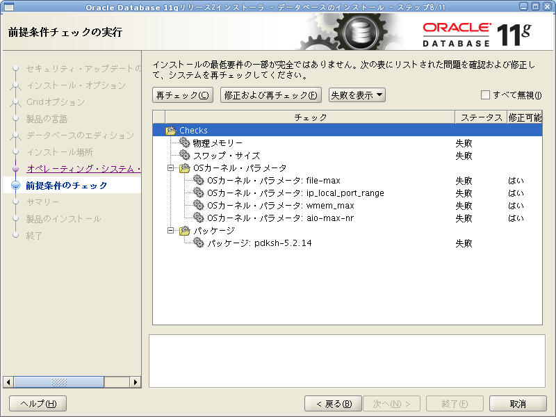This screenshot has height=417, width=556.
Task: Click the gear icon for the wmem_max row
Action: click(199, 205)
